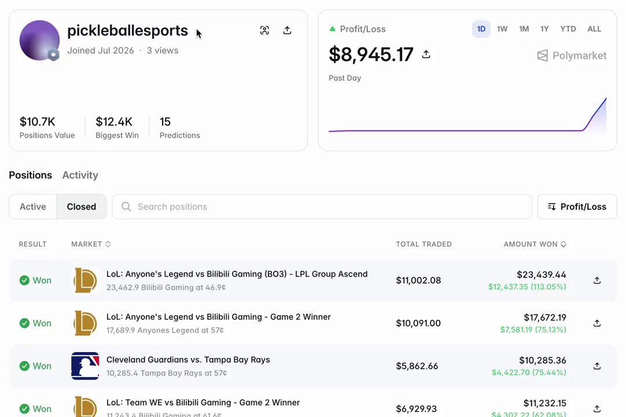
Task: Open the LoL BO3 LPL Group Ascend market
Action: [x=237, y=275]
